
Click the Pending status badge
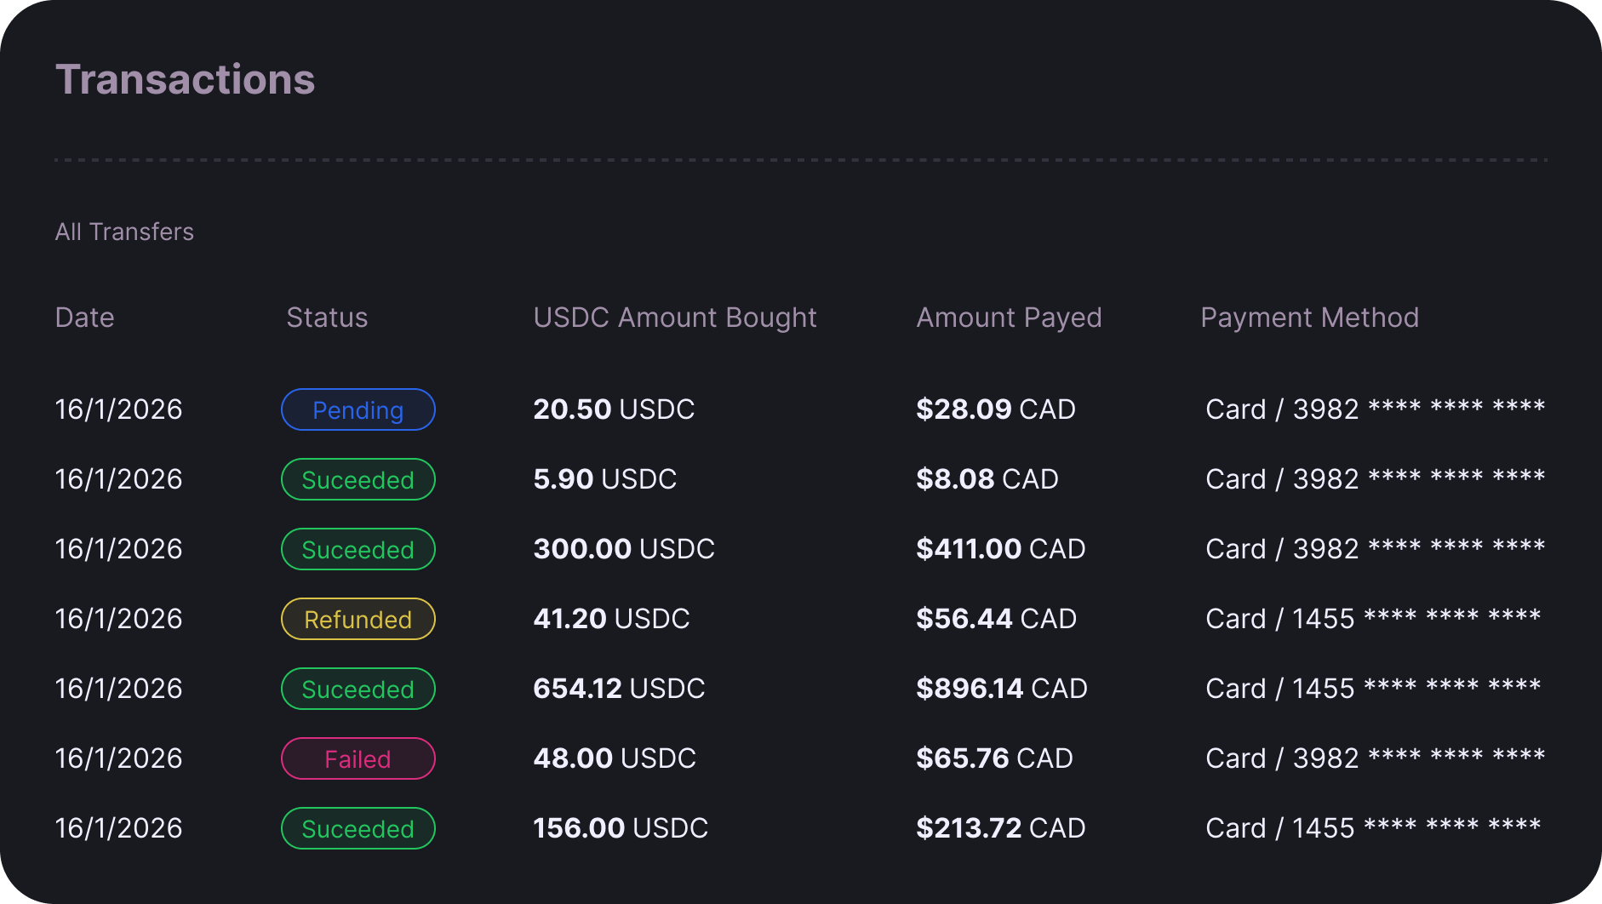(x=358, y=409)
